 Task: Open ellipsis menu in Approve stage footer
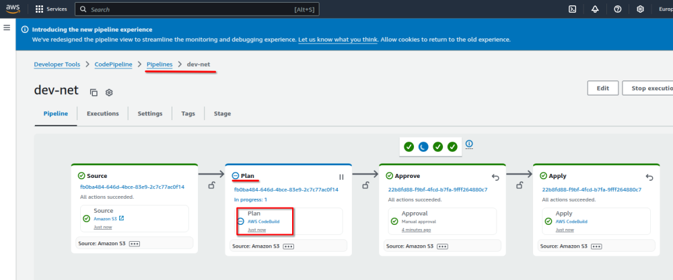443,246
